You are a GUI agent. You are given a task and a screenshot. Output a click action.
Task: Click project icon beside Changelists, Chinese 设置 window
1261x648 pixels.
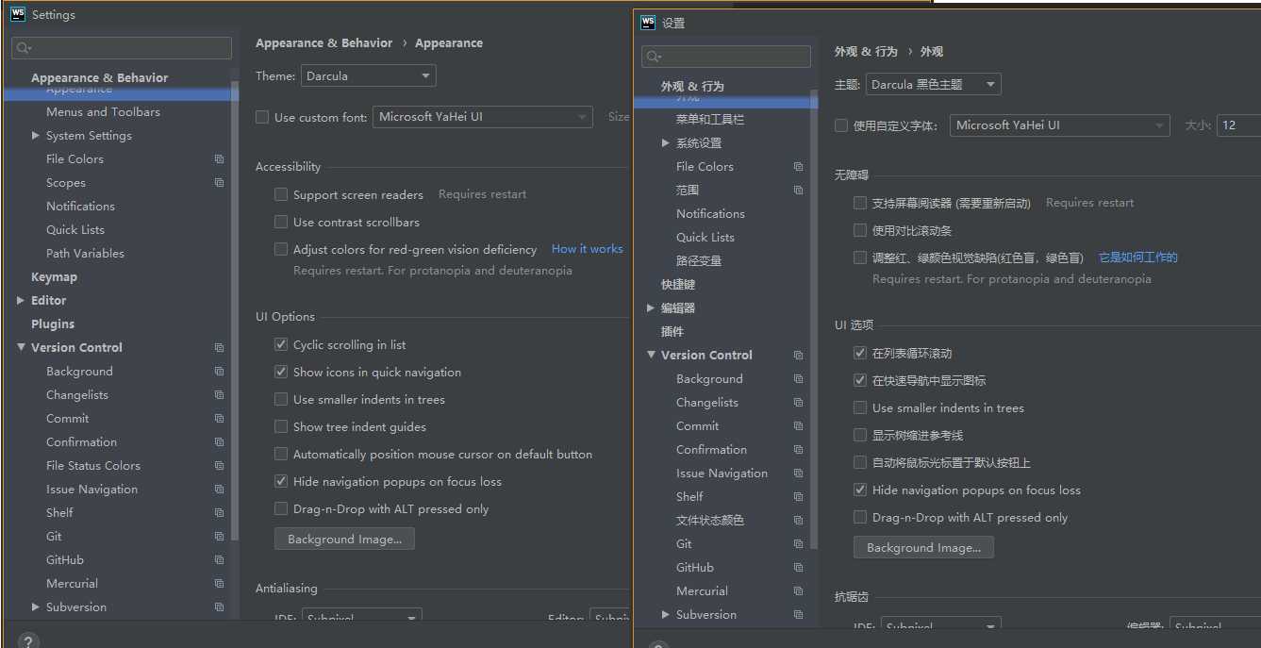point(798,403)
